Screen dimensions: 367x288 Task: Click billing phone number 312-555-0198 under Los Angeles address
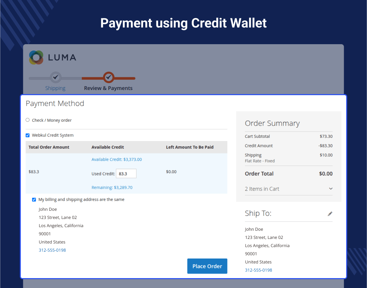point(52,250)
